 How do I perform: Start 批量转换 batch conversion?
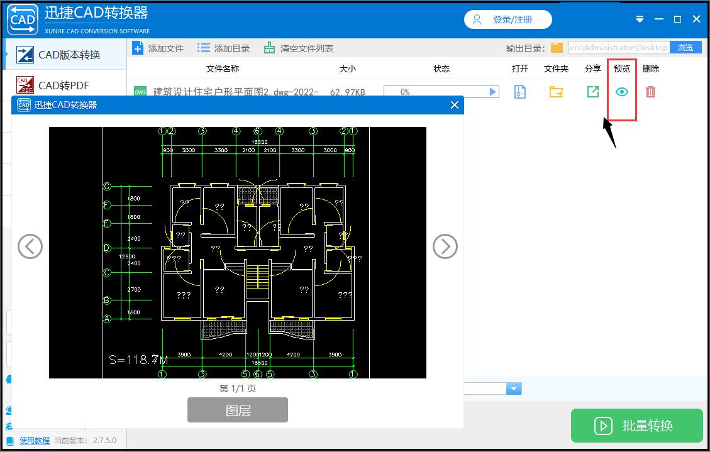pos(636,426)
